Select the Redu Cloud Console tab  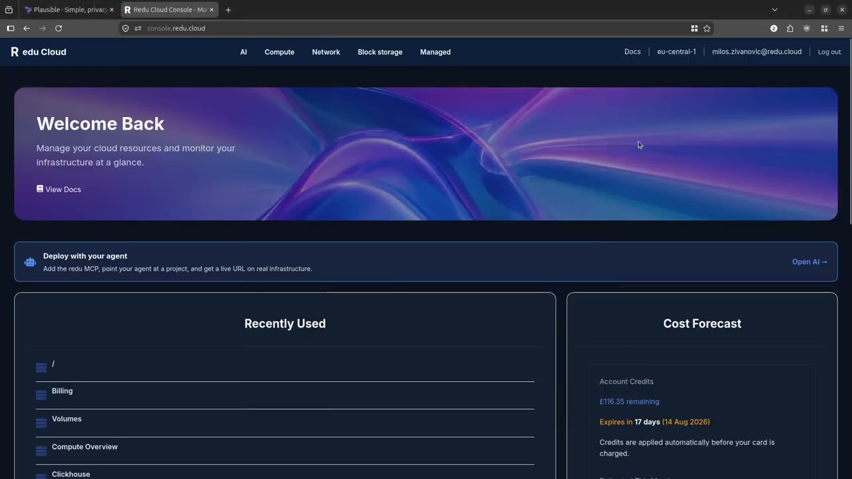[170, 10]
